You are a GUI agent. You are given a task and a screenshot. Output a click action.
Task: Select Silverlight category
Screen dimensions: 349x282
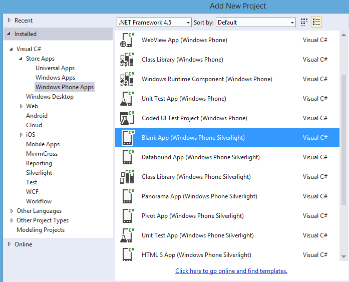pos(39,173)
